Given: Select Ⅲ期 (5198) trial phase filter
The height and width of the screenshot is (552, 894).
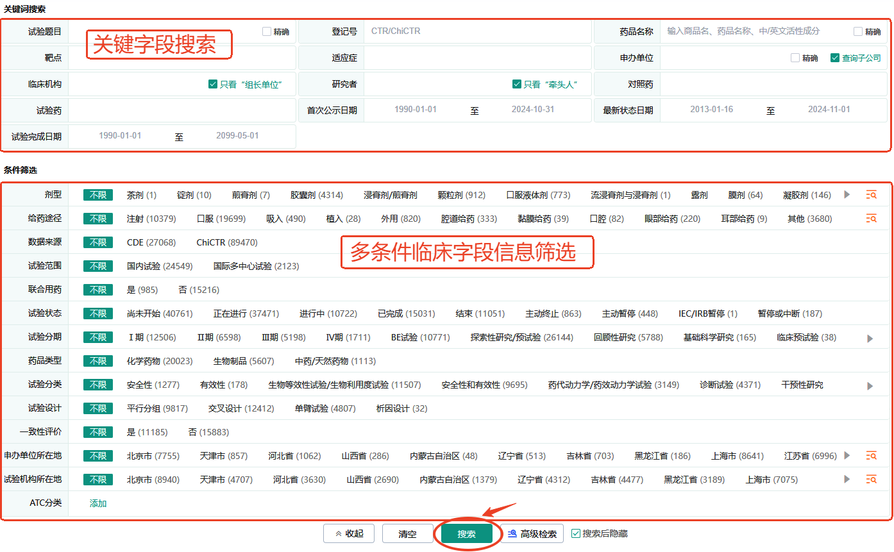Looking at the screenshot, I should coord(283,337).
